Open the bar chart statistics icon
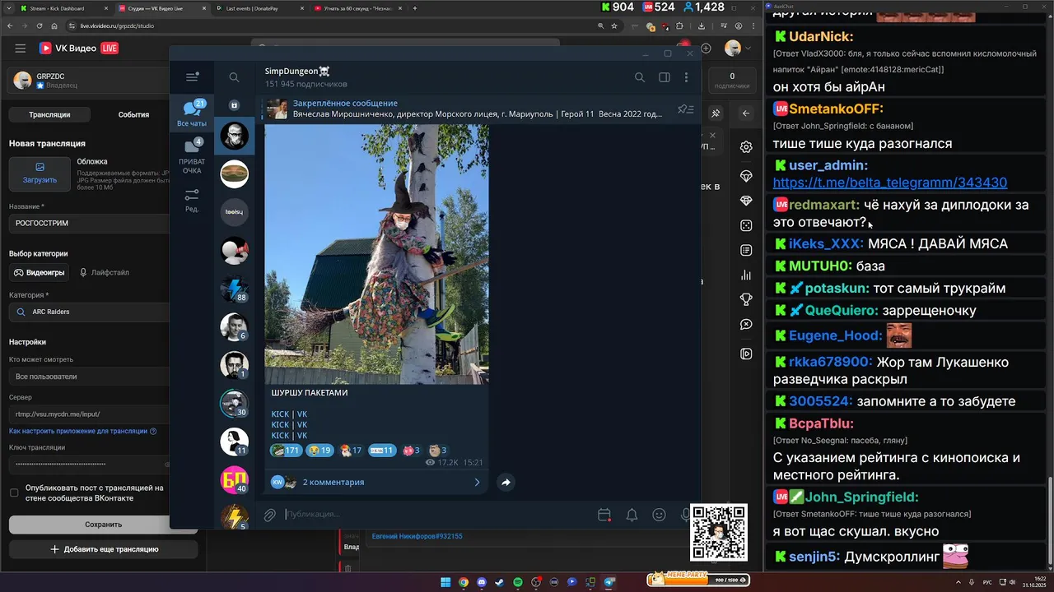 pos(746,275)
